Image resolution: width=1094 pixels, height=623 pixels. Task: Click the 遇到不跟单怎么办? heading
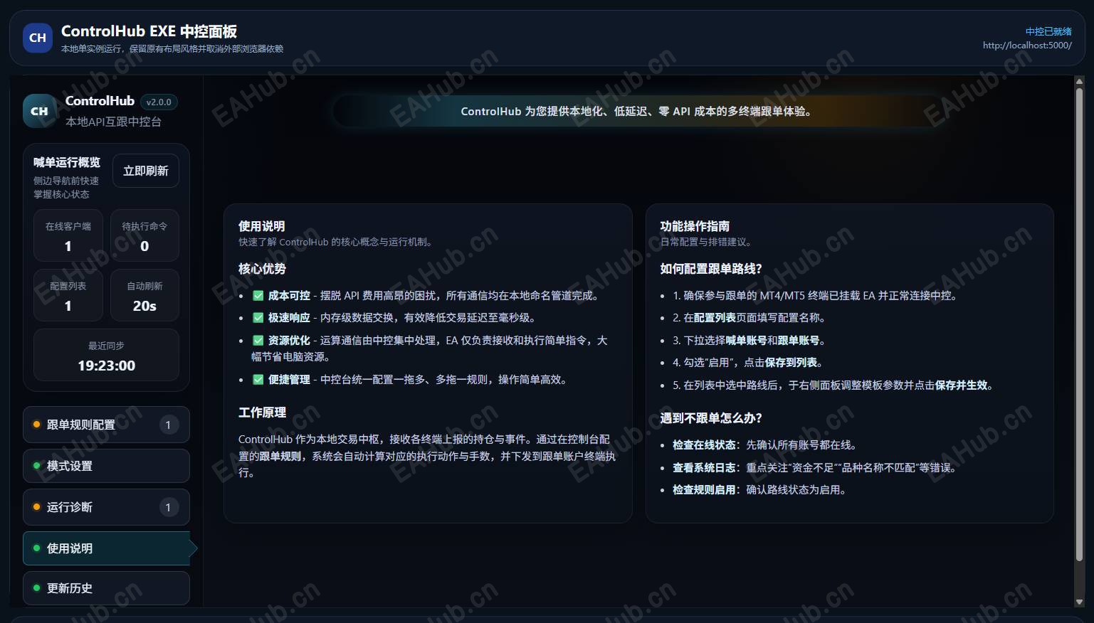711,418
